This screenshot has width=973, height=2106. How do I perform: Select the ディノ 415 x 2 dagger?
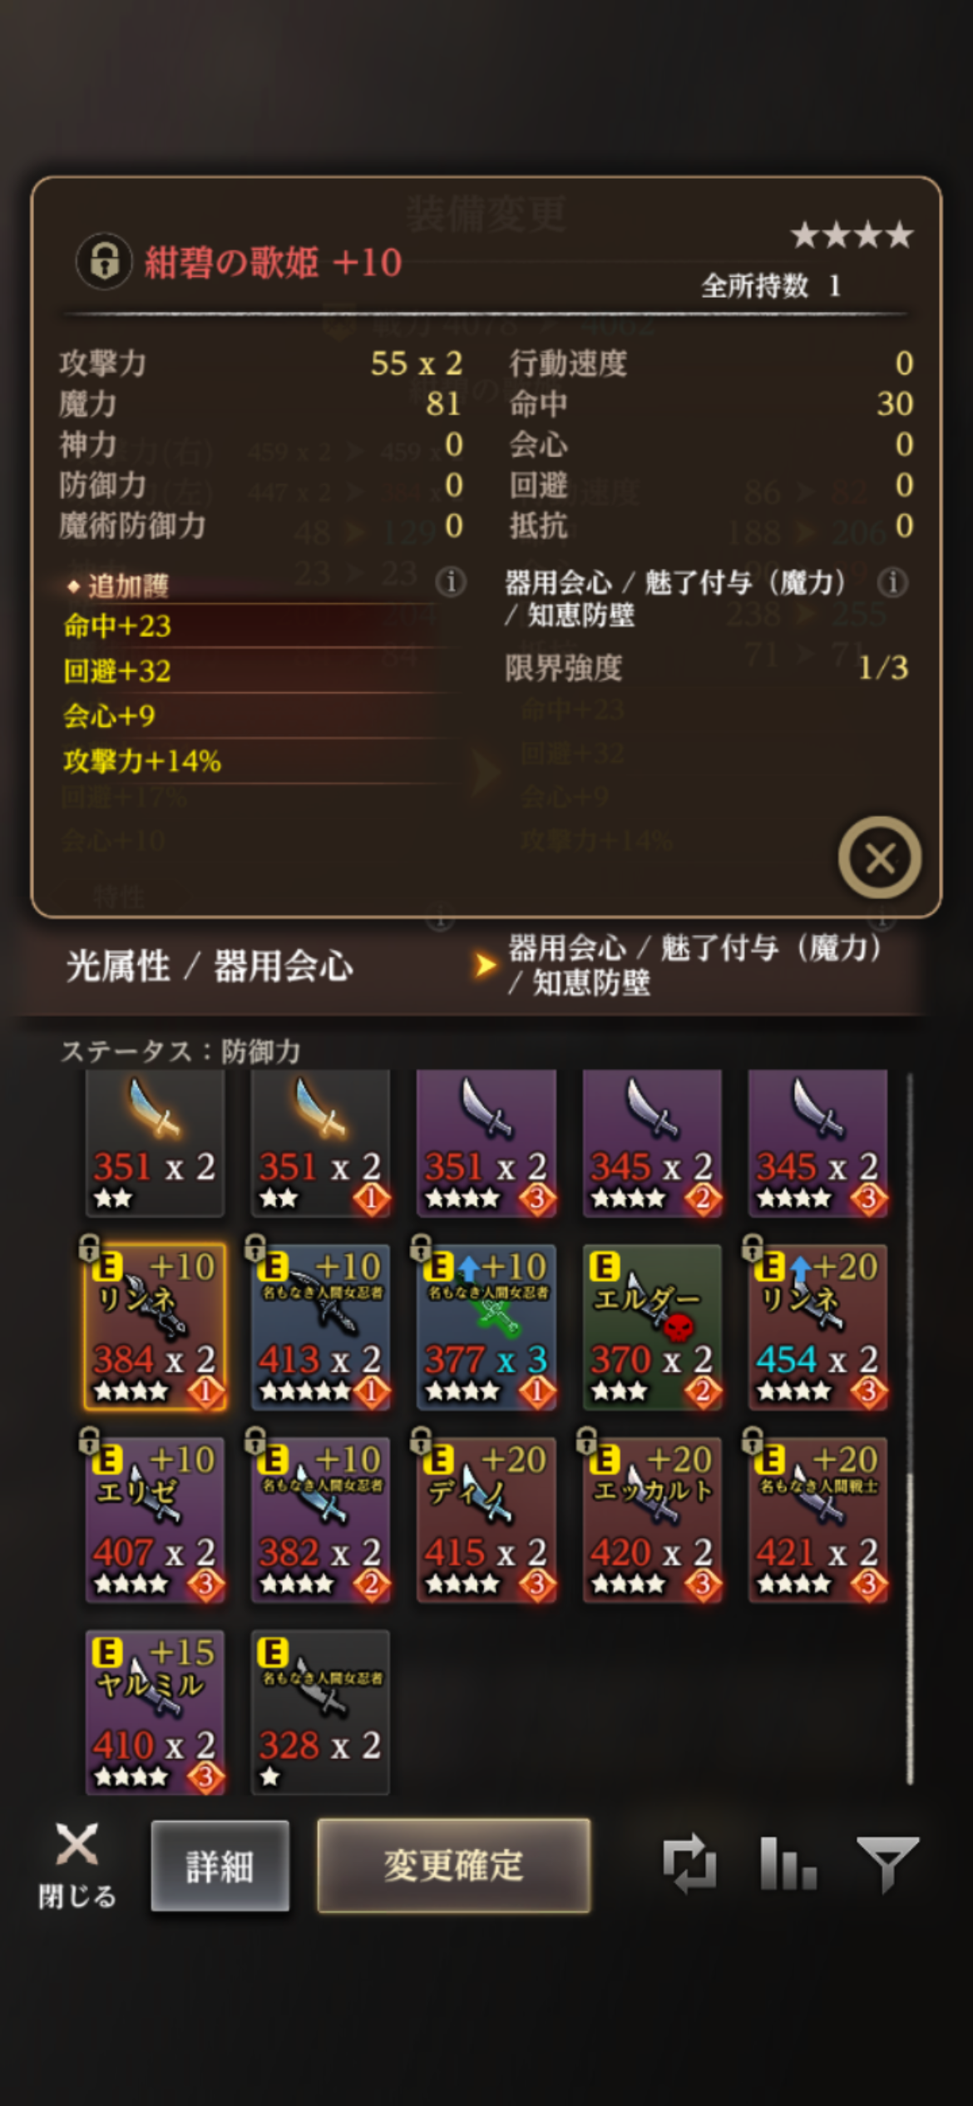pyautogui.click(x=486, y=1520)
